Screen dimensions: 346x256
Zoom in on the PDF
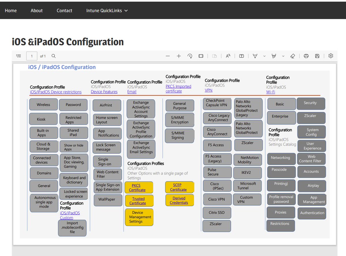(x=179, y=56)
